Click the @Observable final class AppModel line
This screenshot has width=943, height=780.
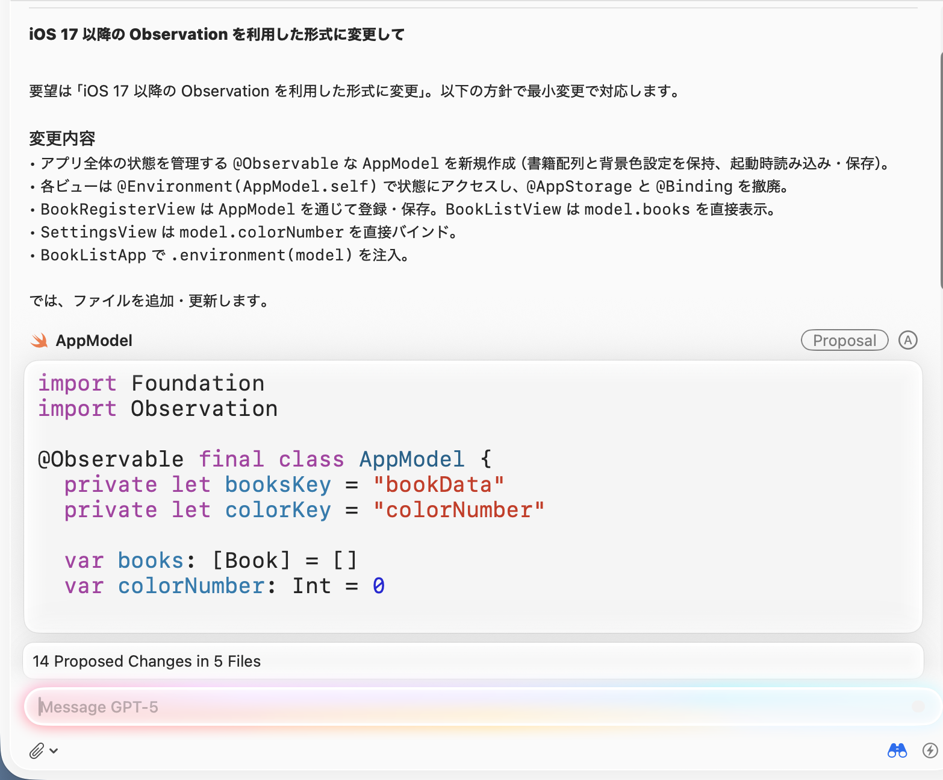[x=265, y=459]
